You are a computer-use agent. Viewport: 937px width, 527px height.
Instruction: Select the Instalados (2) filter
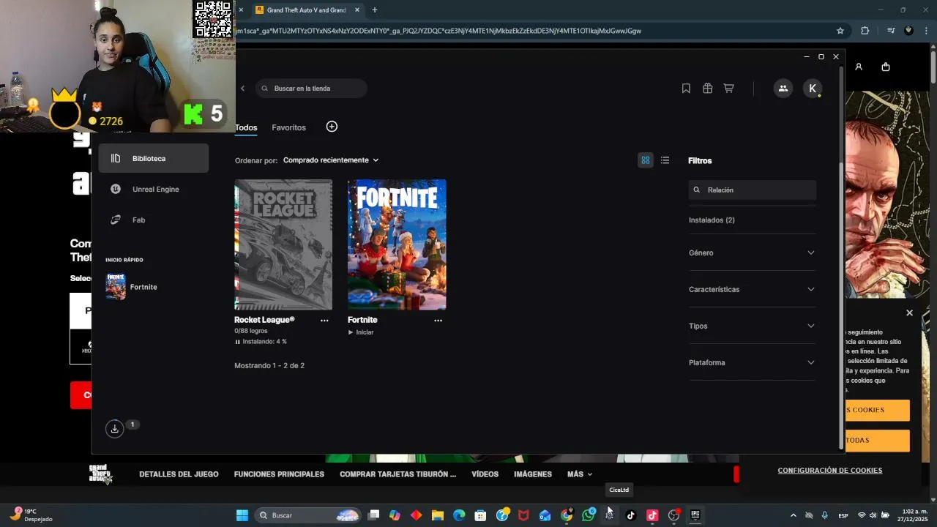(x=712, y=220)
